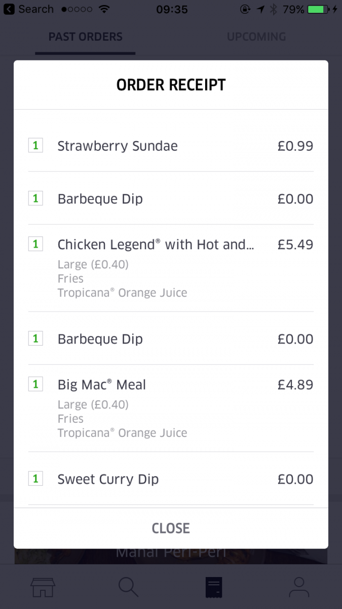Close the order receipt dialog
The width and height of the screenshot is (342, 609).
pos(171,528)
